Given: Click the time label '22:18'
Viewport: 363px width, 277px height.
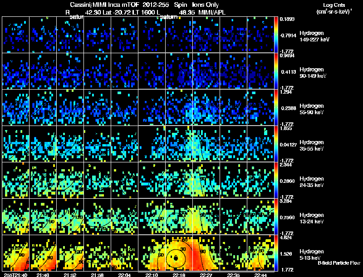Looking at the screenshot, I should pyautogui.click(x=179, y=275).
